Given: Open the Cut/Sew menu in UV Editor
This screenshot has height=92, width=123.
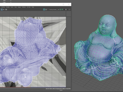Looking at the screenshot, I should pos(3,7).
